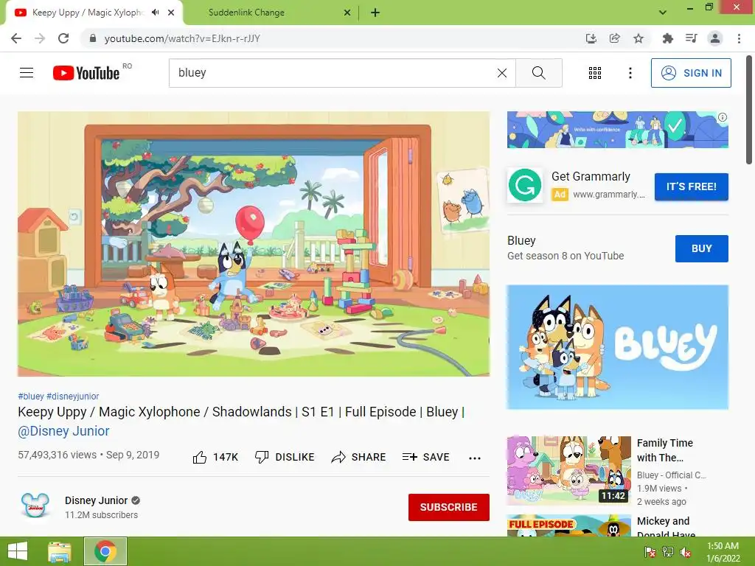This screenshot has height=566, width=755.
Task: Close the Suddenlink Change tab
Action: click(347, 13)
